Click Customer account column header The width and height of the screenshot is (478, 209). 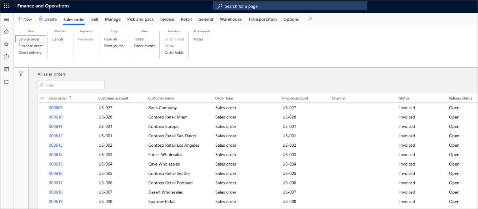[113, 98]
